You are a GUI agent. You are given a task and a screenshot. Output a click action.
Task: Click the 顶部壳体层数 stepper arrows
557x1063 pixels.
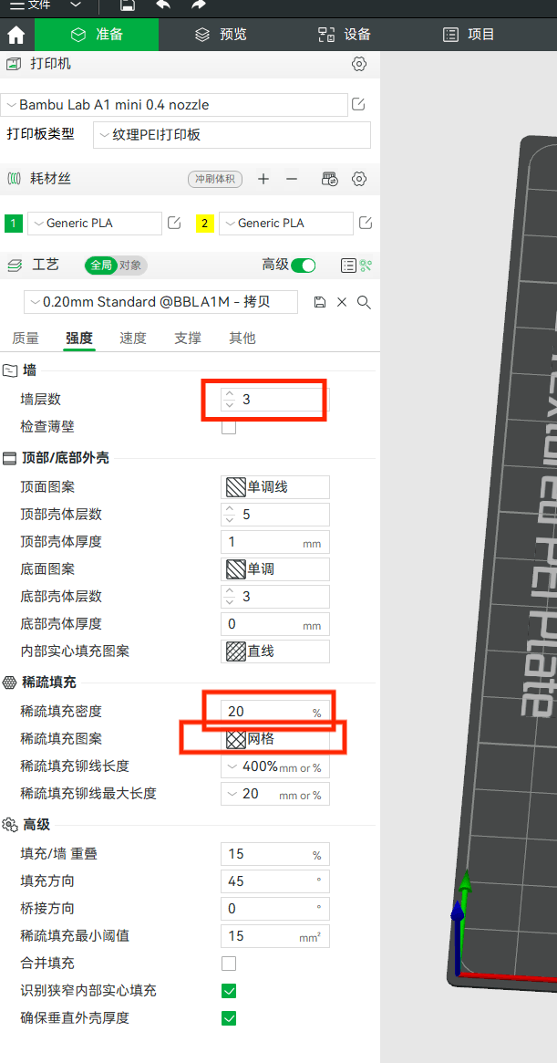click(230, 515)
